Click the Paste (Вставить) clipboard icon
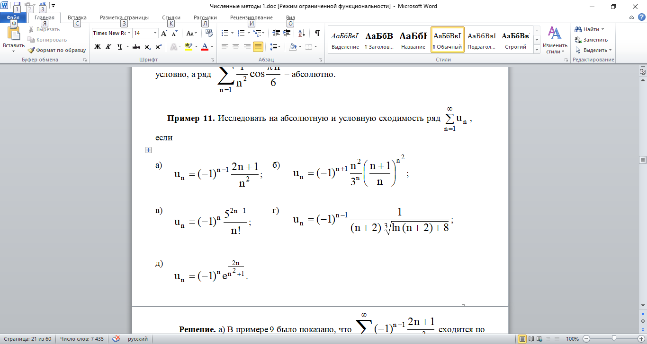The width and height of the screenshot is (647, 344). pyautogui.click(x=13, y=34)
